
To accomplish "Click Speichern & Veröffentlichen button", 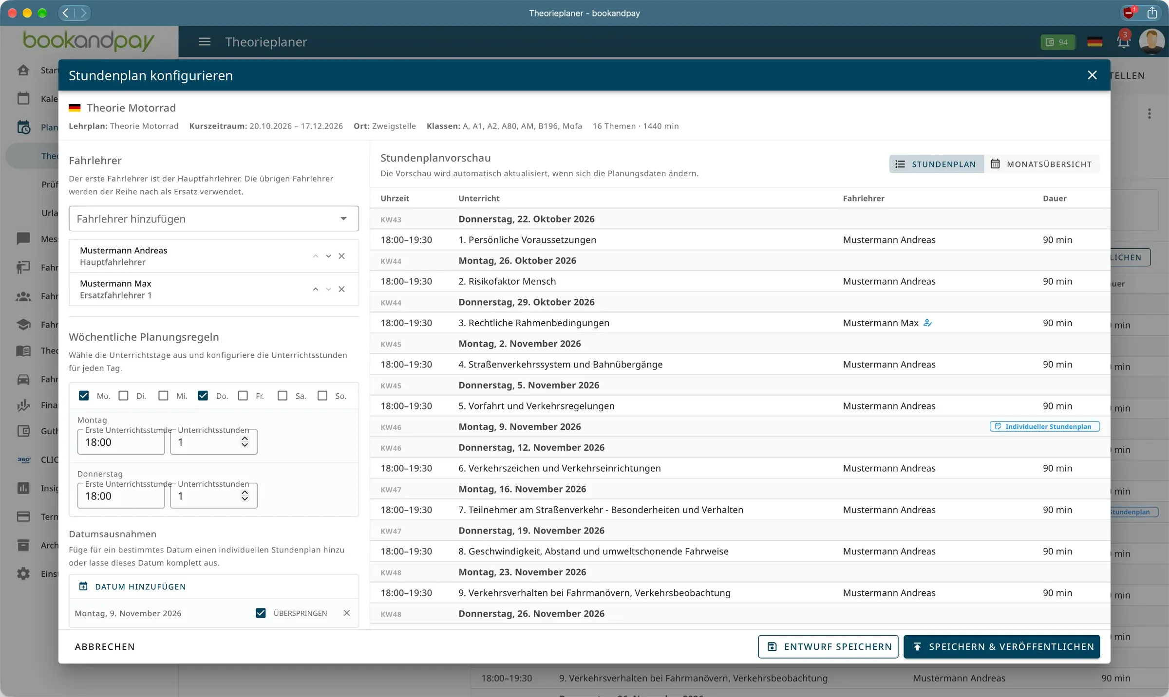I will (1002, 646).
